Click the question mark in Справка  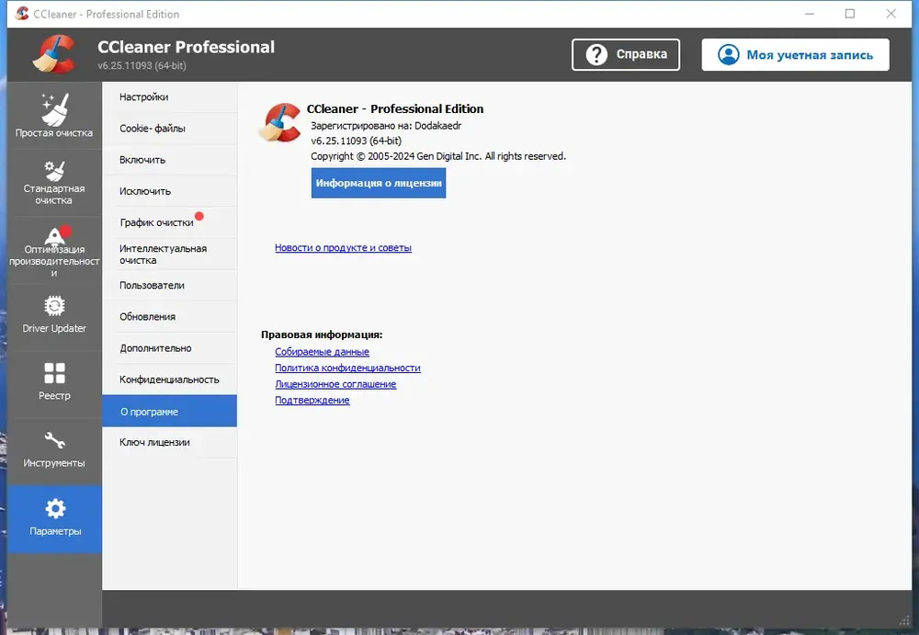tap(596, 54)
